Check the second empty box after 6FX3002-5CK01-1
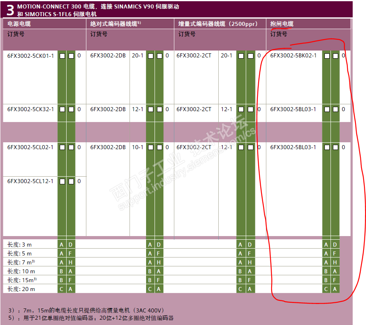Image resolution: width=366 pixels, height=325 pixels. (x=71, y=56)
